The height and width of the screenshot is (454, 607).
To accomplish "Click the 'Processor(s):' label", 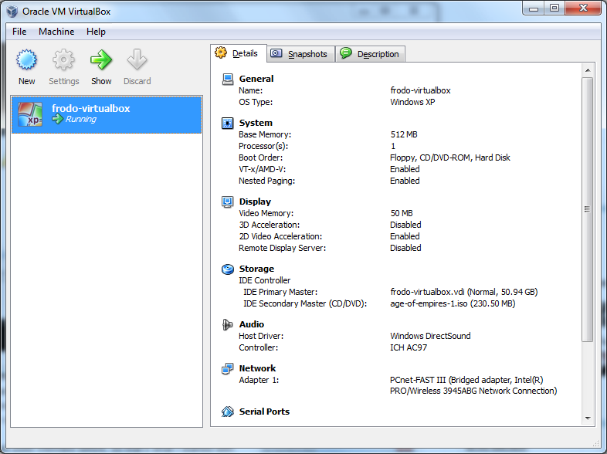I will pyautogui.click(x=263, y=146).
